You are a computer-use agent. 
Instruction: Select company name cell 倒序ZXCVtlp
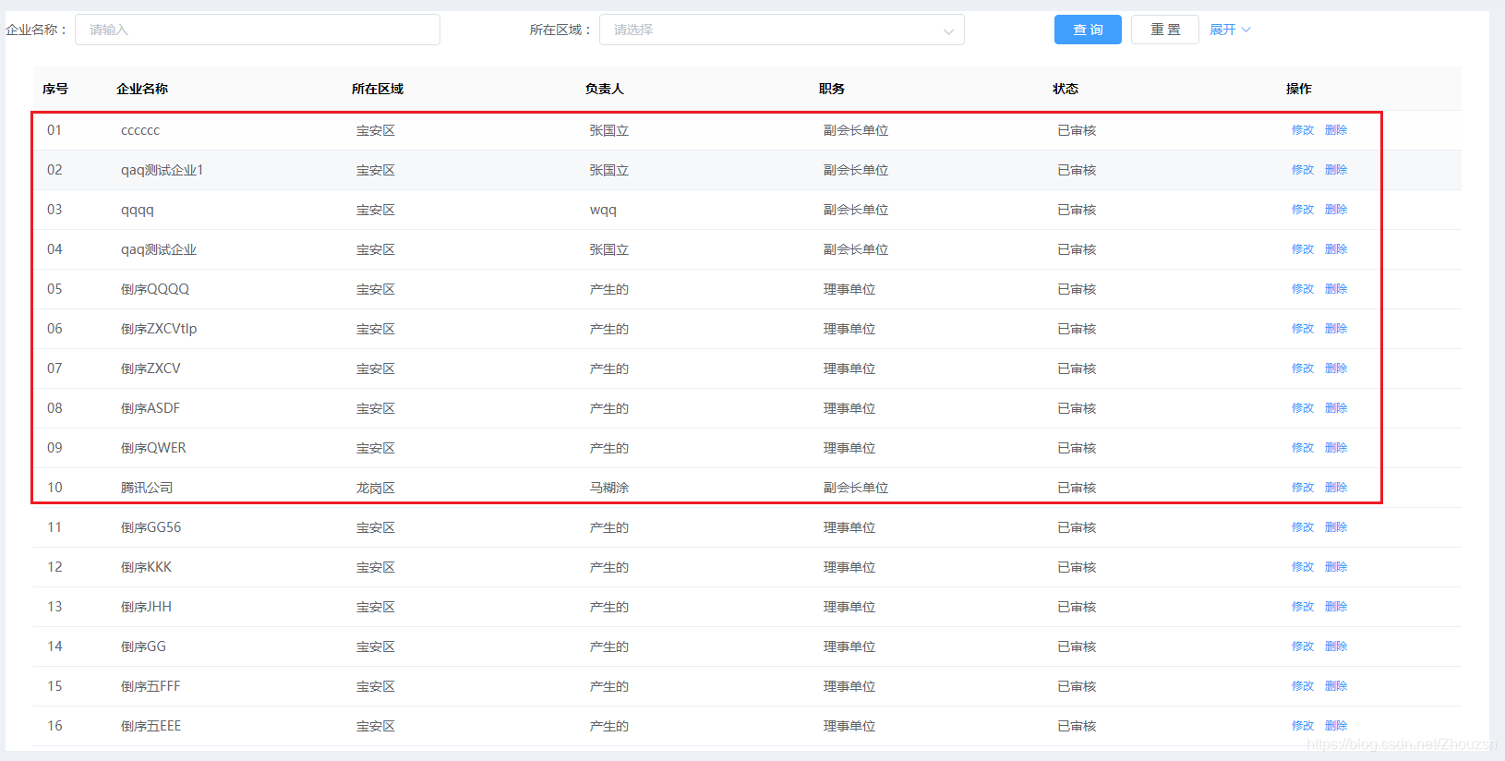click(159, 329)
